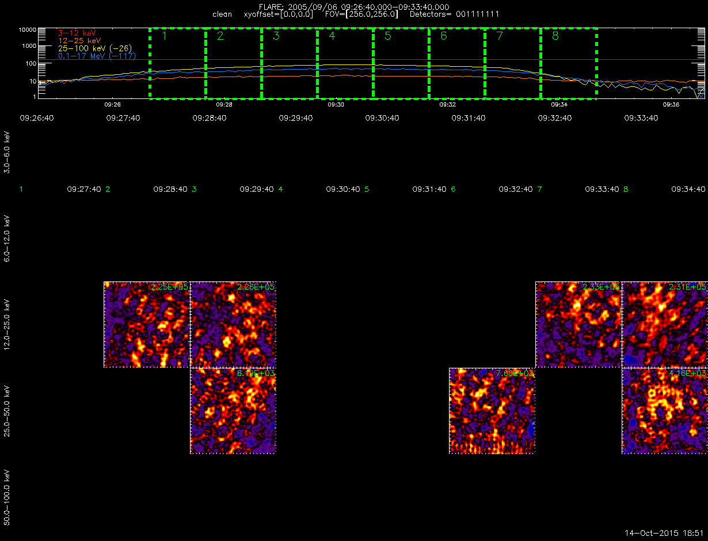Viewport: 708px width, 541px height.
Task: Select time interval 5 on the light curve
Action: coord(401,63)
